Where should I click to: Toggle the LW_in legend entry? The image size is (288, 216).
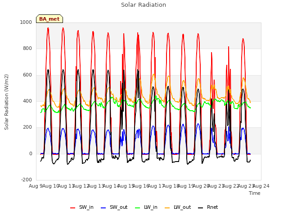(146, 207)
